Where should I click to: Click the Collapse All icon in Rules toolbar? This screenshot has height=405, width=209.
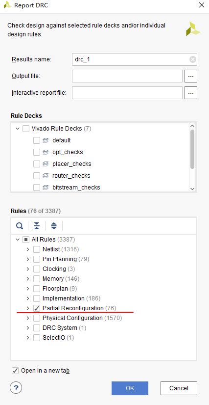point(37,226)
